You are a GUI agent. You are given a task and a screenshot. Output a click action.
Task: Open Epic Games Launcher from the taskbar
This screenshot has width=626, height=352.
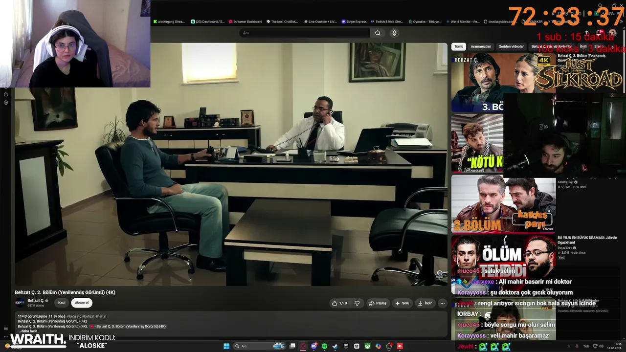[x=346, y=346]
